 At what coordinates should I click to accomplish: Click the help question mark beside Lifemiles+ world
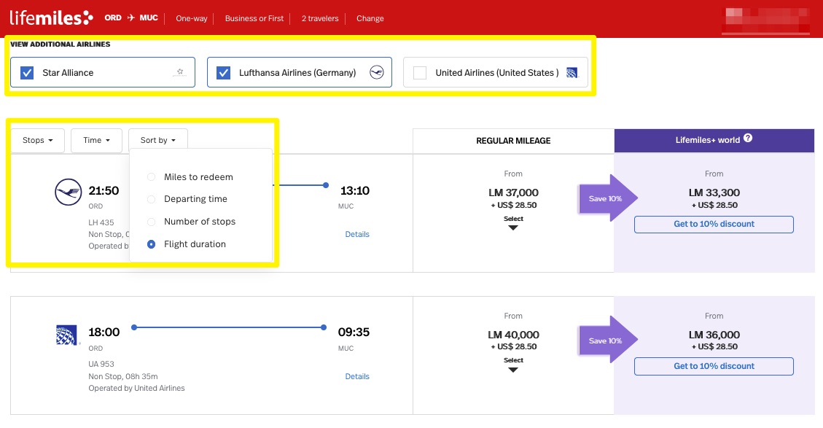click(x=748, y=139)
